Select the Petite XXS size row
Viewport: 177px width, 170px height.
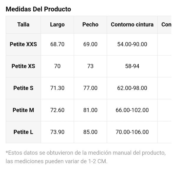[23, 44]
